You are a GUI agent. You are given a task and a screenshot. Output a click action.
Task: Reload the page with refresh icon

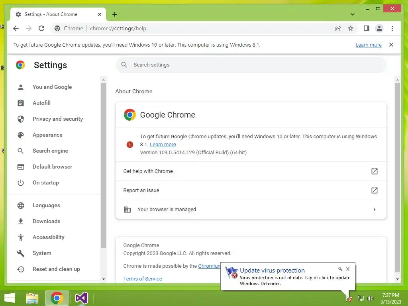[41, 28]
